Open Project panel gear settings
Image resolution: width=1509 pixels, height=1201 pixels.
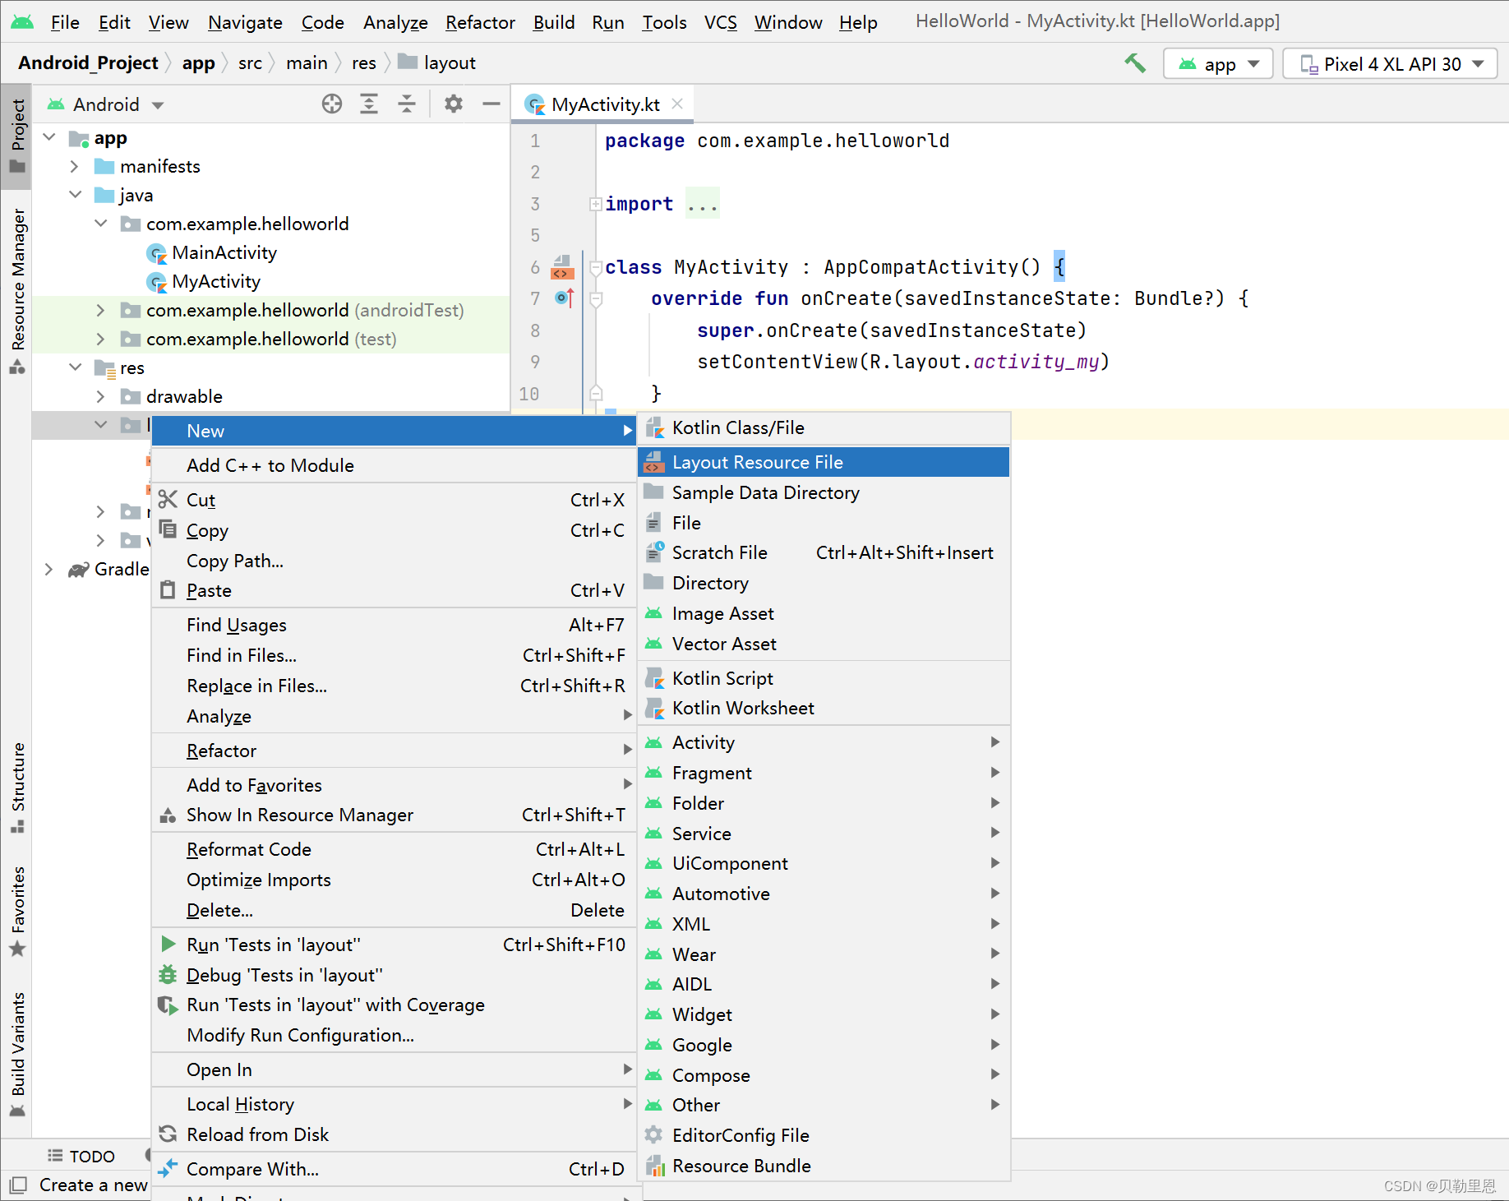coord(454,104)
